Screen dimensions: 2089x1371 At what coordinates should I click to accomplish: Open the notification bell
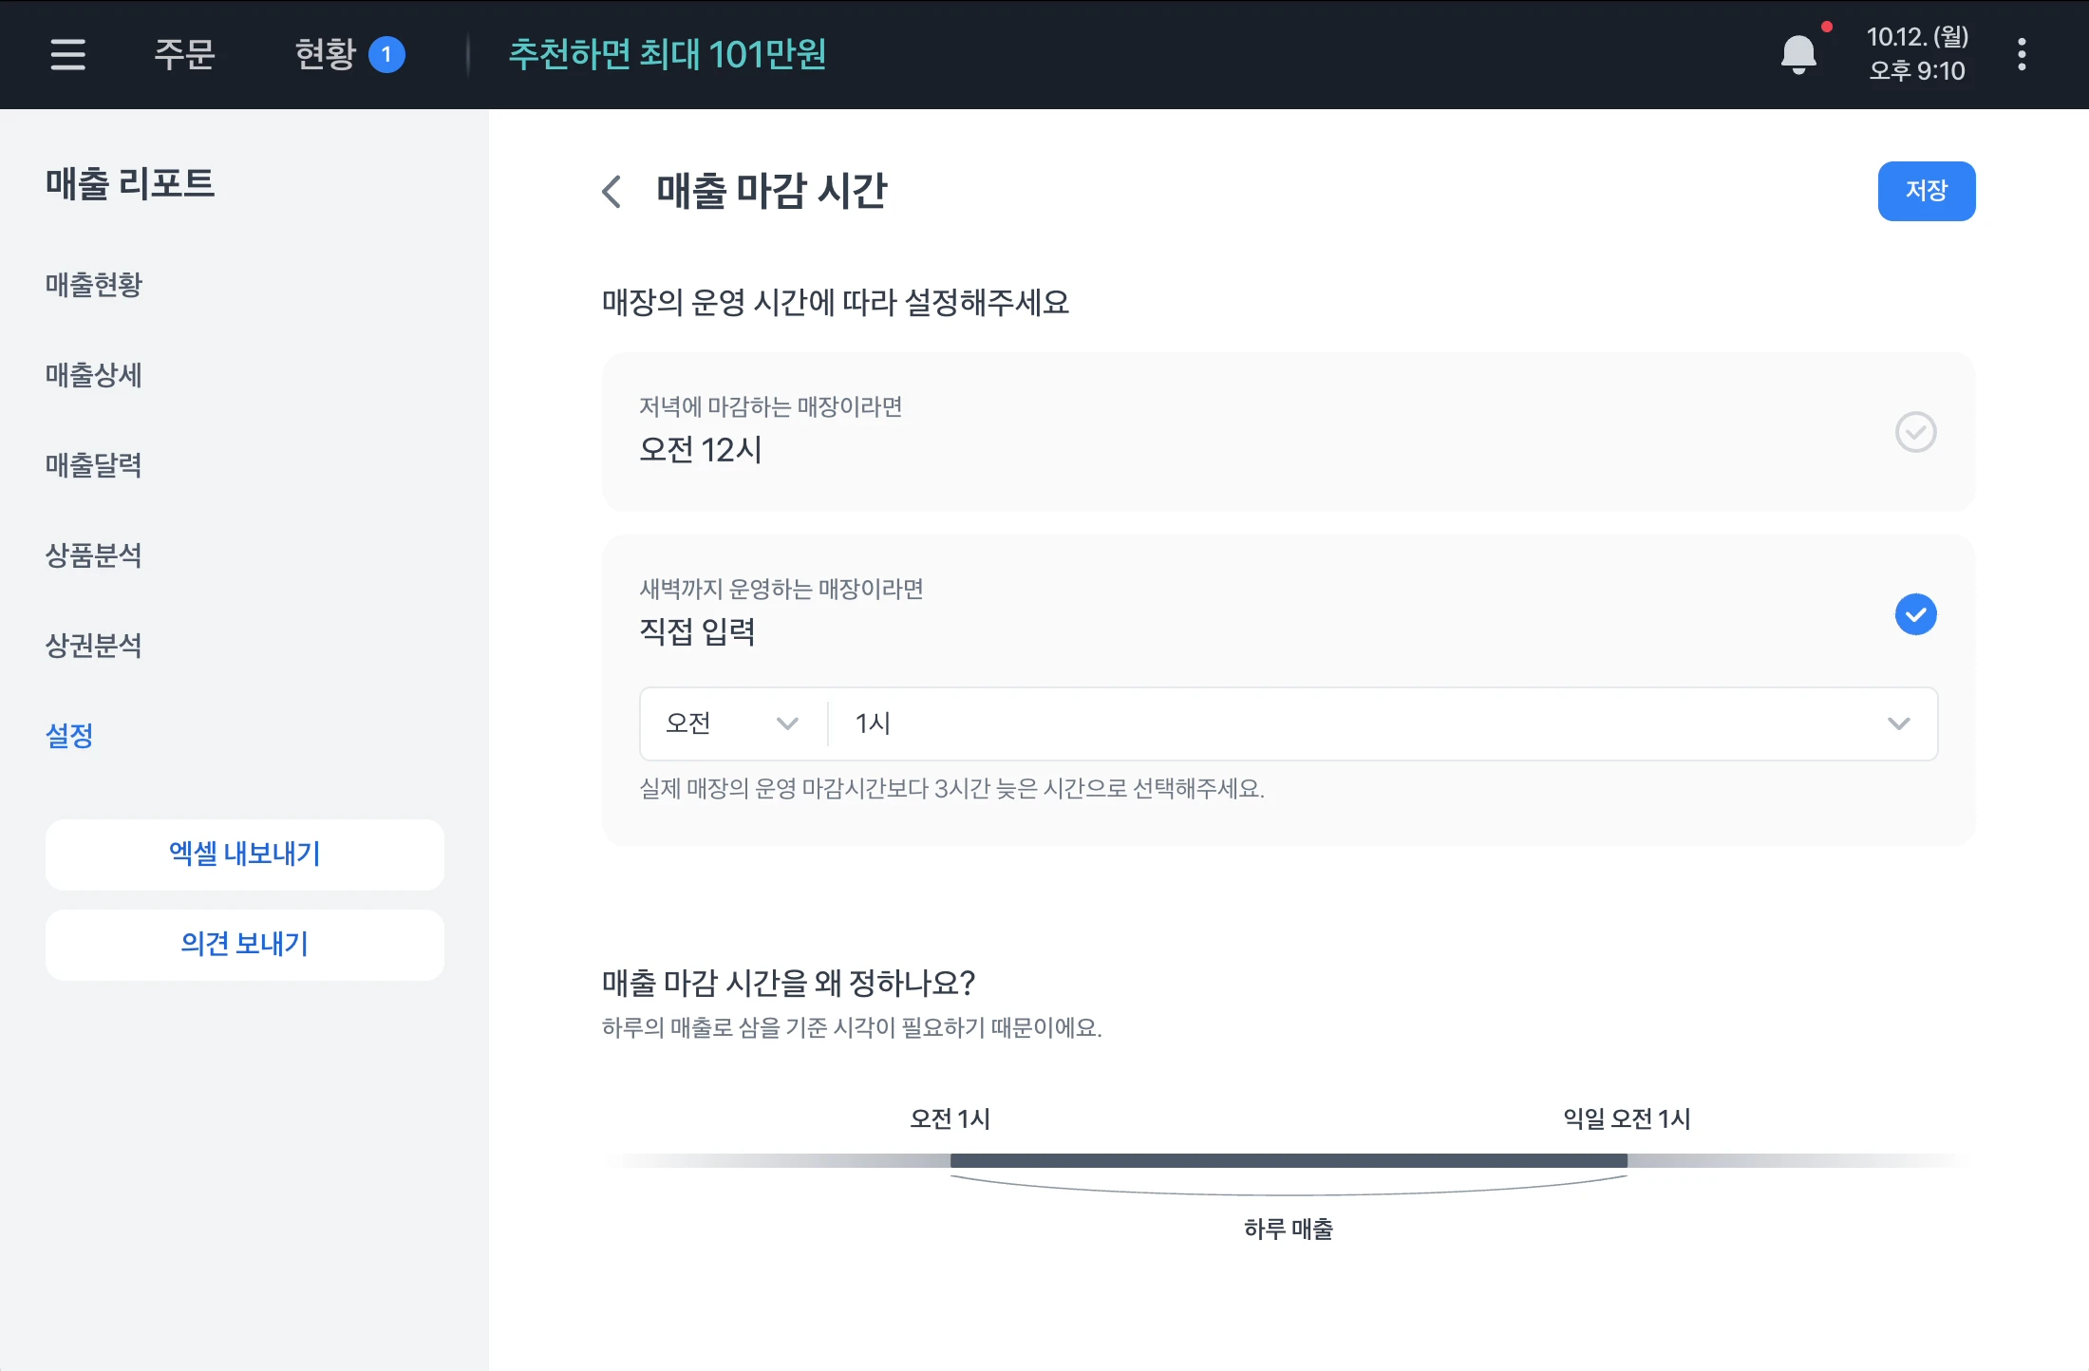point(1798,54)
